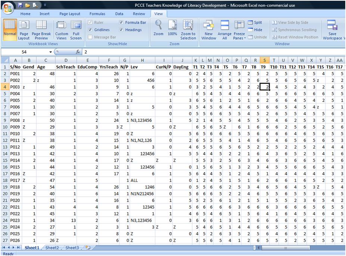This screenshot has width=346, height=256.
Task: Select cell N1N212456 in row 20
Action: click(142, 194)
